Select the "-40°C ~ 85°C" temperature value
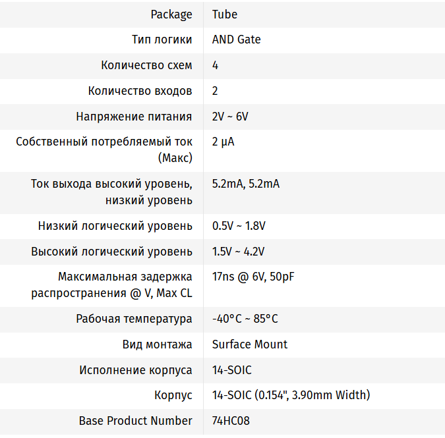The image size is (445, 438). [245, 319]
